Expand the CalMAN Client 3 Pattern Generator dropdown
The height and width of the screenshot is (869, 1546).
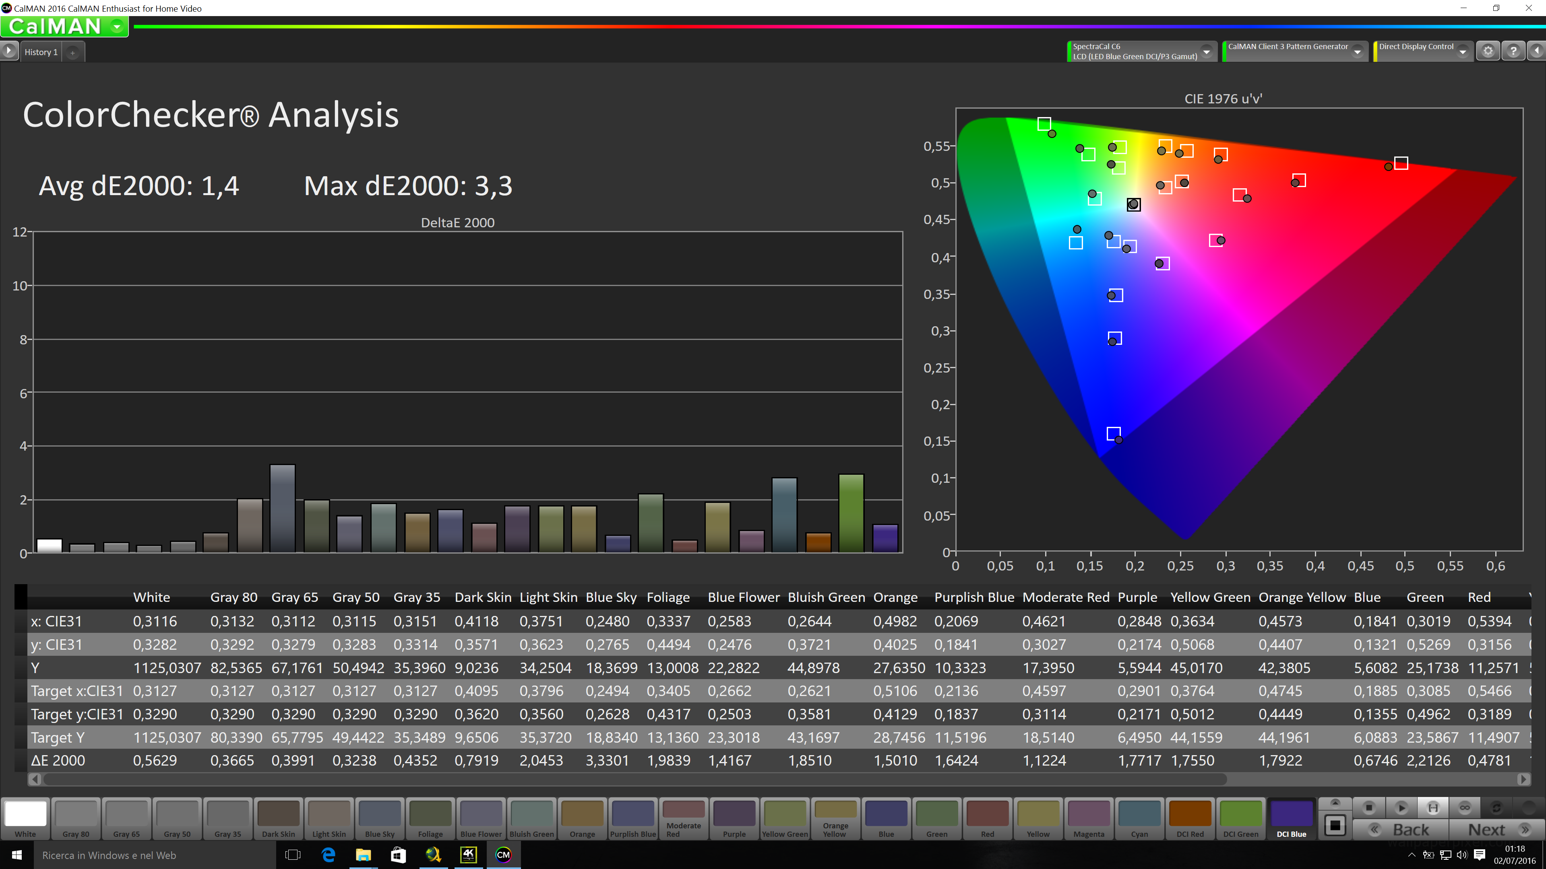coord(1357,51)
